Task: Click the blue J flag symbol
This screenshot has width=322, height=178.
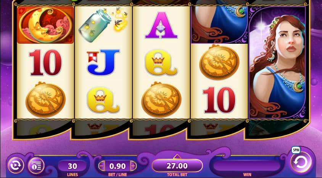Action: click(x=103, y=62)
